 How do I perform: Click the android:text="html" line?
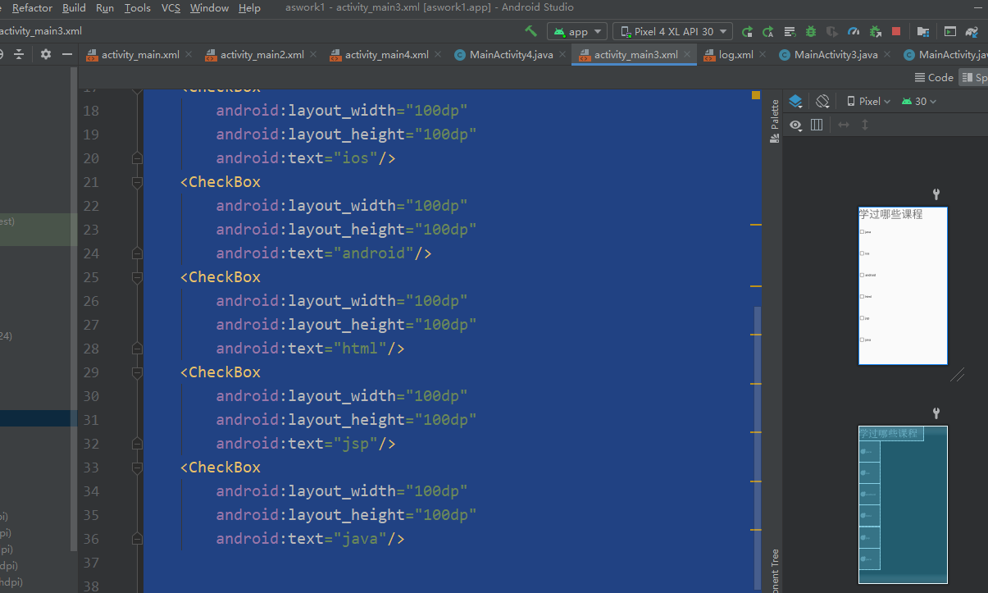(311, 348)
